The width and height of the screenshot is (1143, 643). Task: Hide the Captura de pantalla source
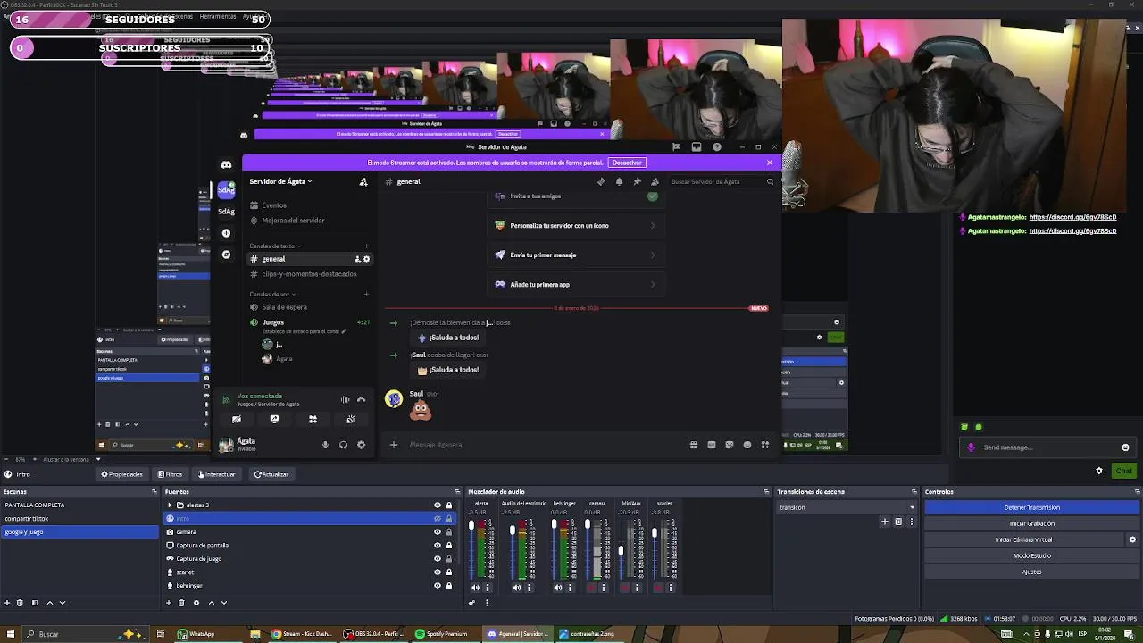tap(438, 546)
